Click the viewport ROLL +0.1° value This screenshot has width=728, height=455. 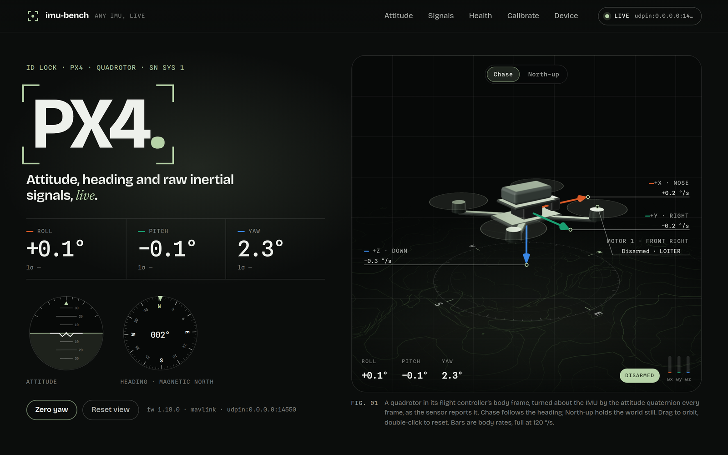pos(374,375)
